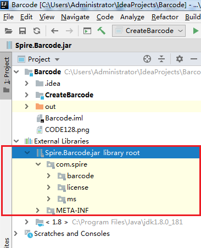Expand the license package
Viewport: 201px width, 248px height.
49,188
